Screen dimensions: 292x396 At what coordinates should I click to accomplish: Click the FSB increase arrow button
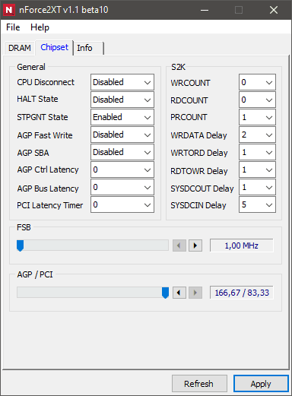195,246
